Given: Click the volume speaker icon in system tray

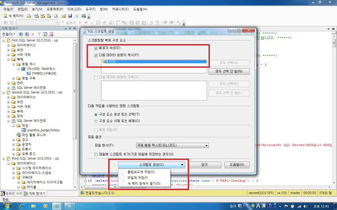Looking at the screenshot, I should coord(305,206).
